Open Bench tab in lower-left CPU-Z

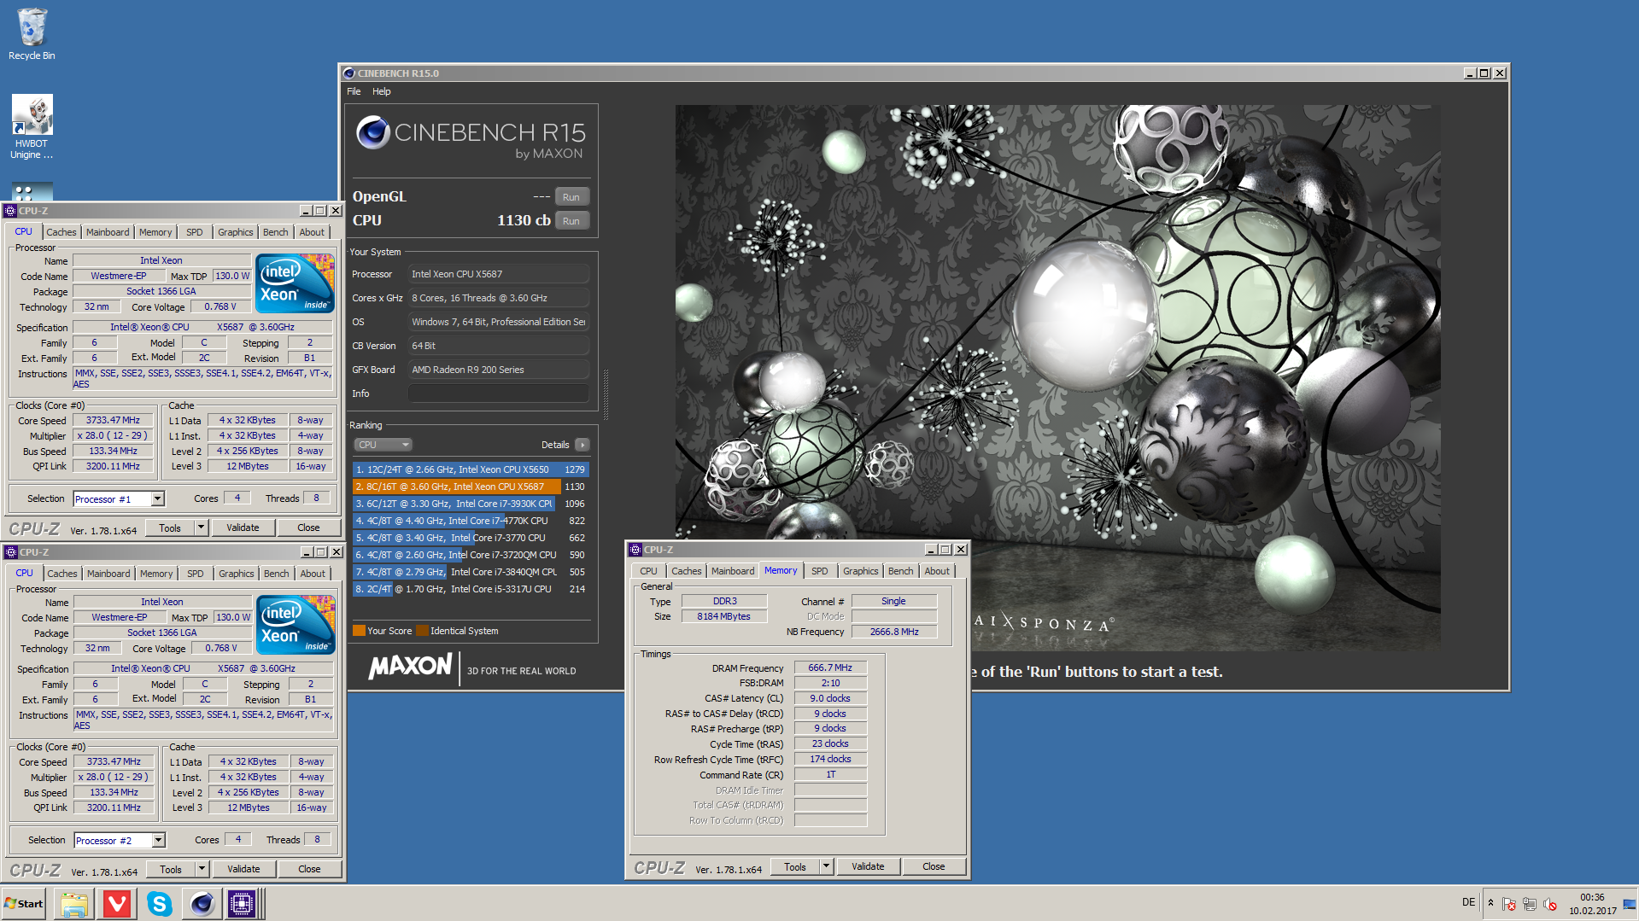[276, 574]
